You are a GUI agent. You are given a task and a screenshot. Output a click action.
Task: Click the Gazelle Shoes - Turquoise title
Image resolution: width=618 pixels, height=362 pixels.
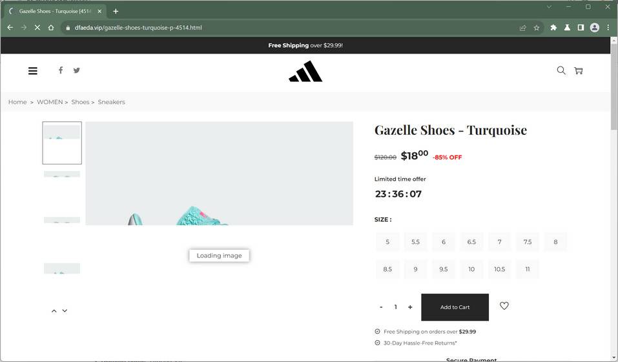451,130
